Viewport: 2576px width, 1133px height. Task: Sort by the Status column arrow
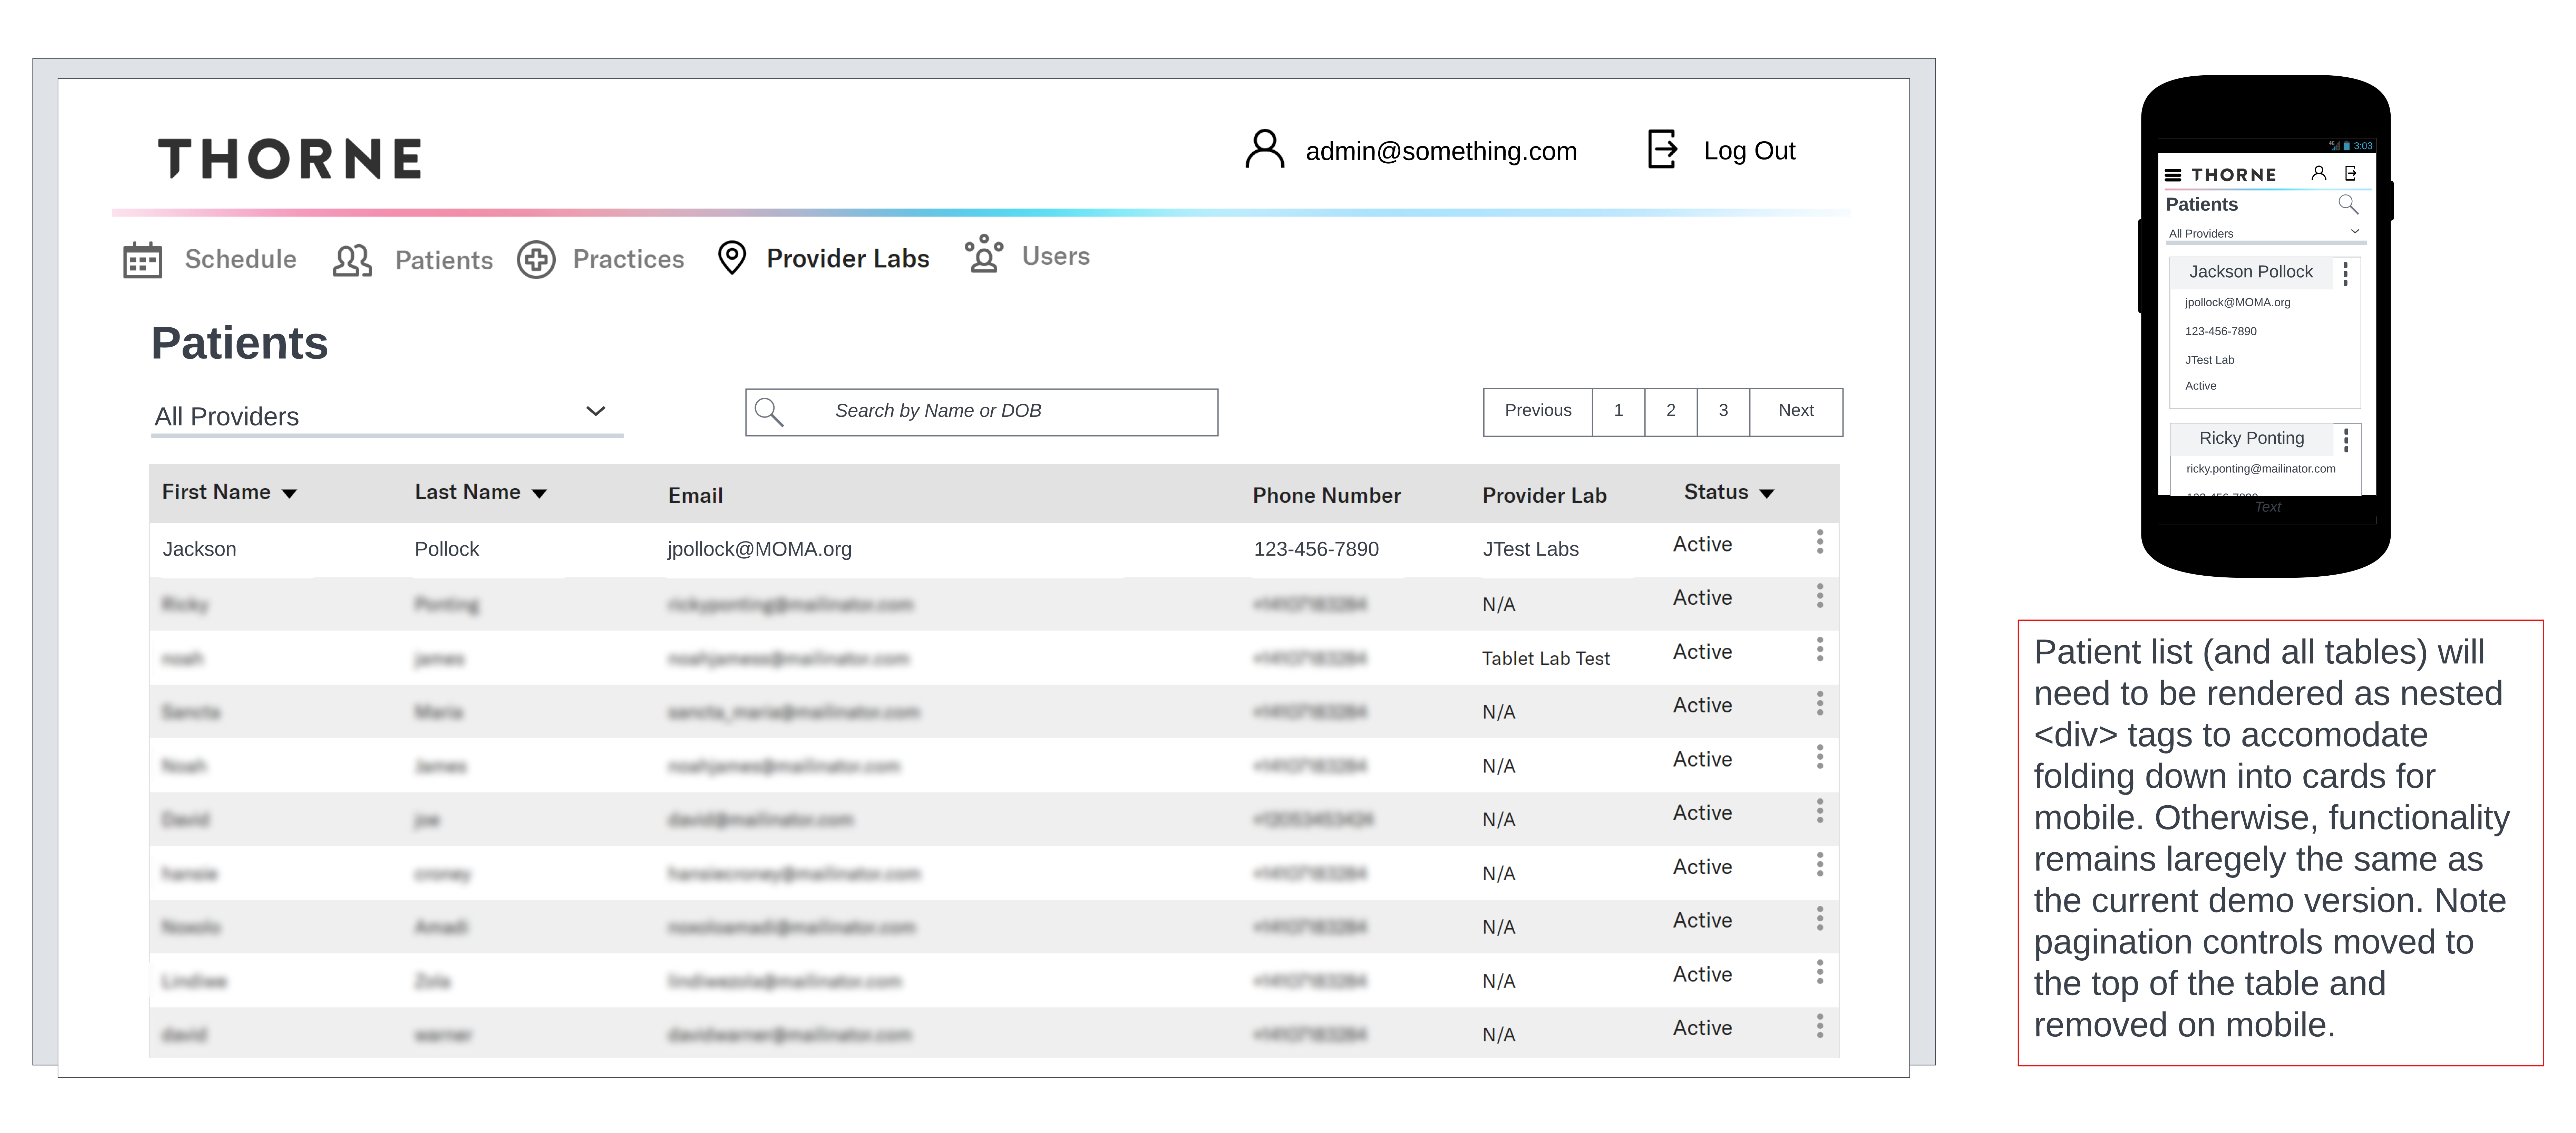point(1767,494)
